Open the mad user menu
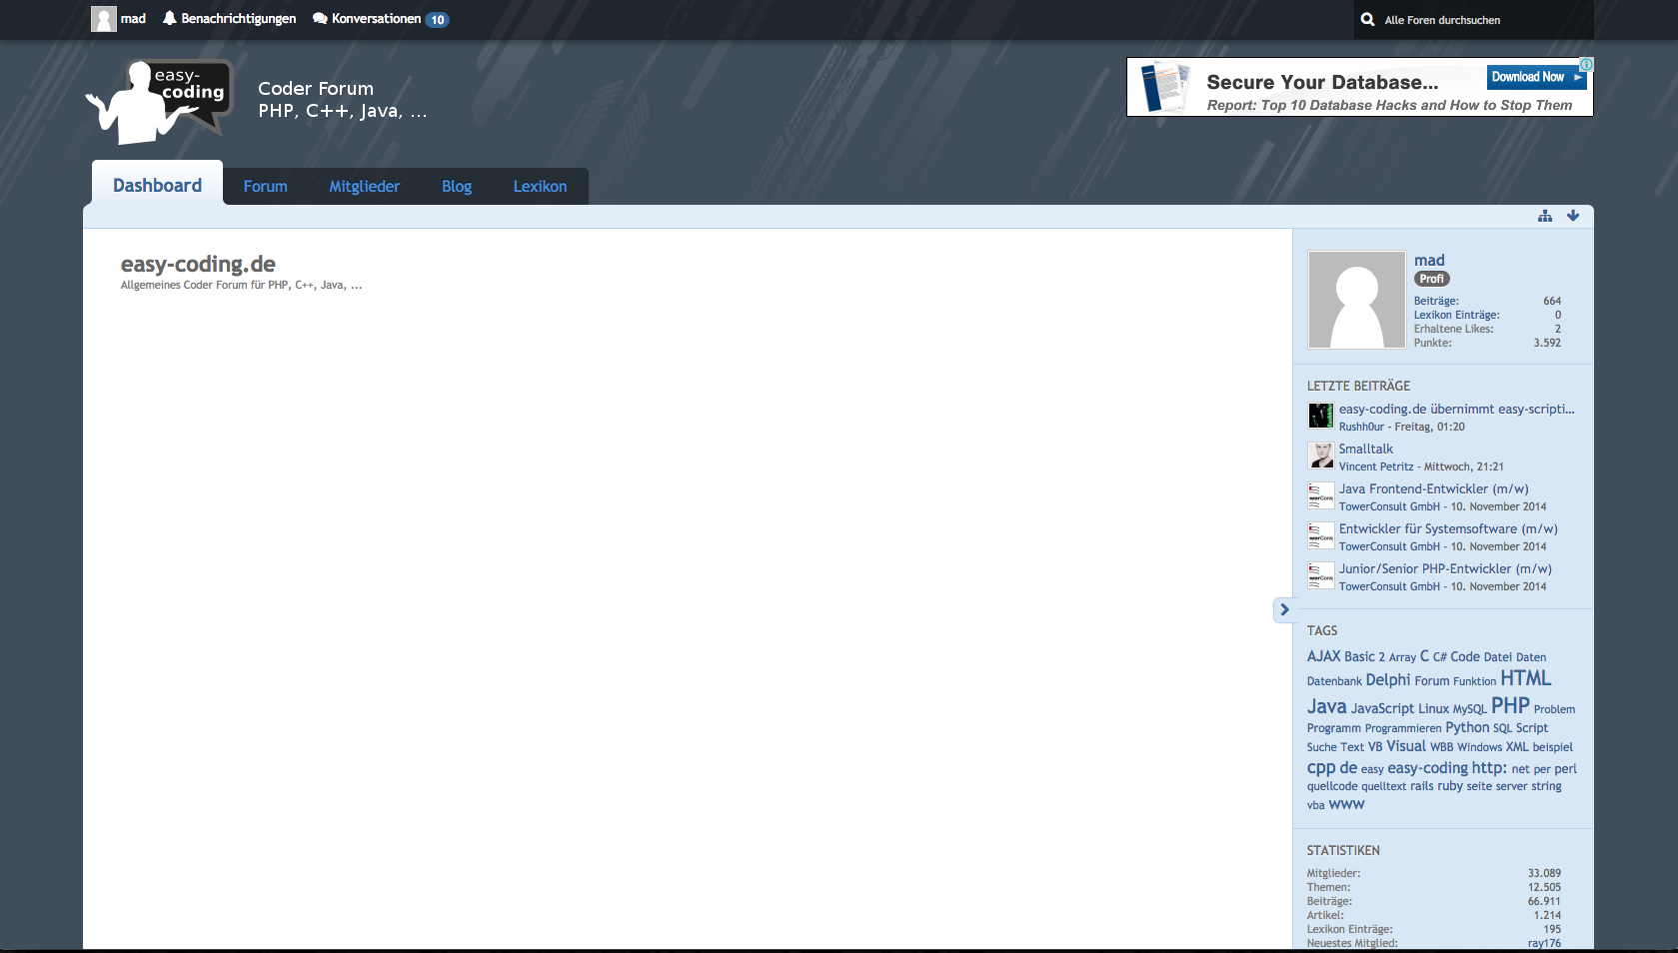The width and height of the screenshot is (1678, 953). tap(119, 19)
